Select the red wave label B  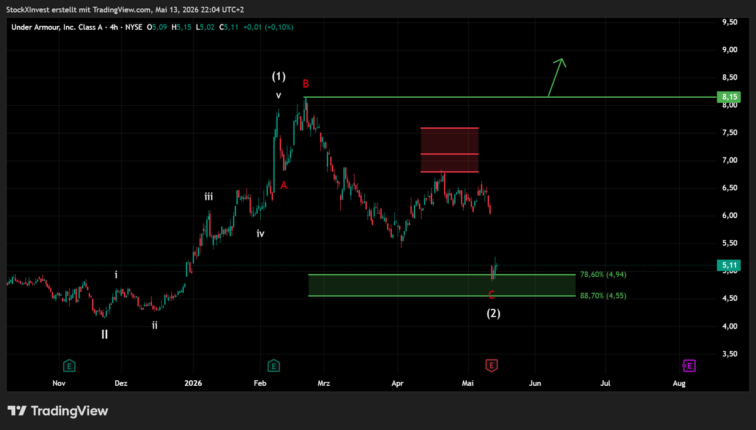(x=306, y=84)
